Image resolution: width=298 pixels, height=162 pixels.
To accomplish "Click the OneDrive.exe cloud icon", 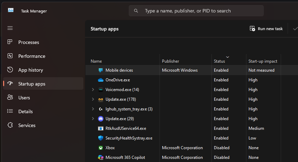I will [x=101, y=80].
